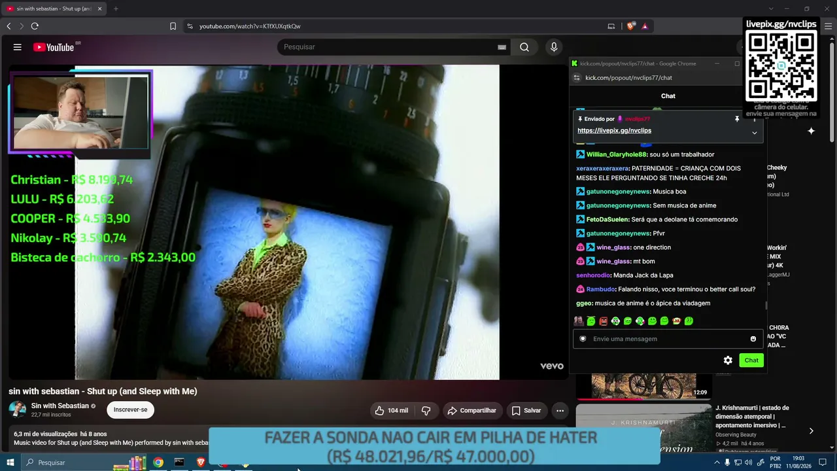The image size is (837, 471).
Task: Open the bicycle video thumbnail 12:09
Action: (643, 386)
